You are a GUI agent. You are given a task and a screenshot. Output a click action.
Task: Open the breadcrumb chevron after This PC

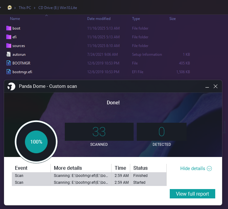[x=35, y=8]
